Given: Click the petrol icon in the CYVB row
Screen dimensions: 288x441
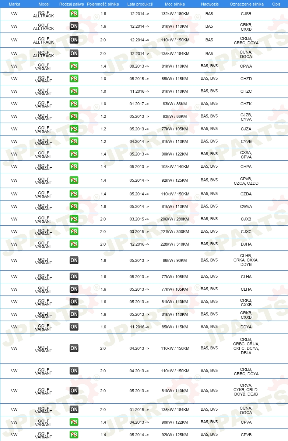Looking at the screenshot, I should 74,141.
